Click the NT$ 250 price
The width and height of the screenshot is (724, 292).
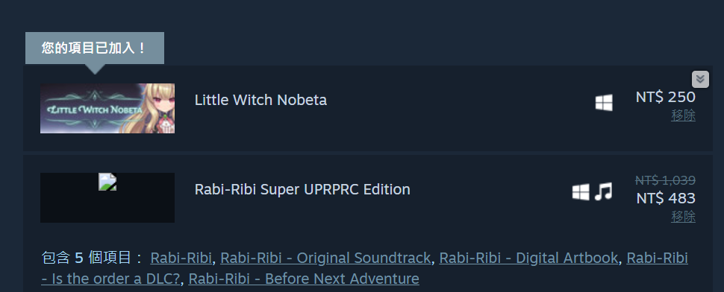[x=665, y=97]
